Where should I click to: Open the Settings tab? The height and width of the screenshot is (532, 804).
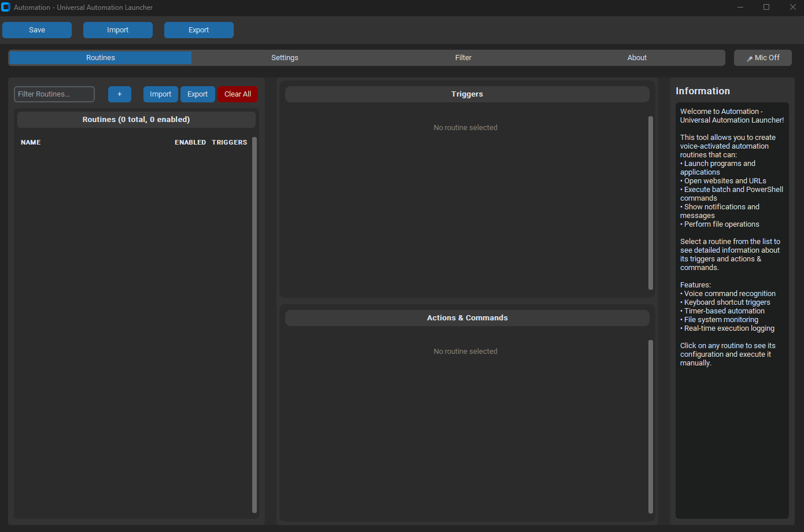pos(285,58)
